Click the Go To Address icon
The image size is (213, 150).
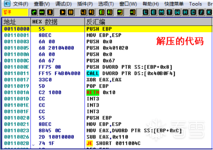click(133, 12)
